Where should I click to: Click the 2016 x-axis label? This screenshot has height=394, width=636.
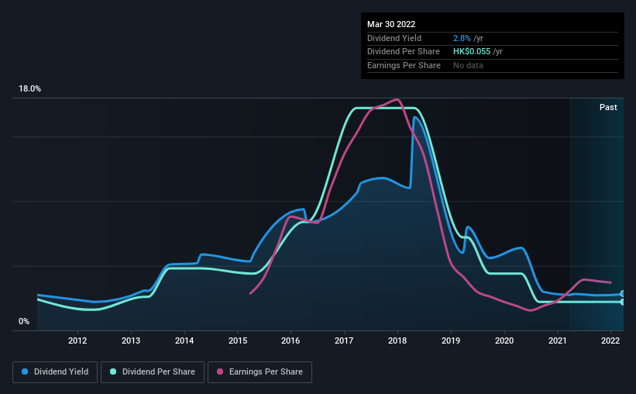[x=290, y=340]
